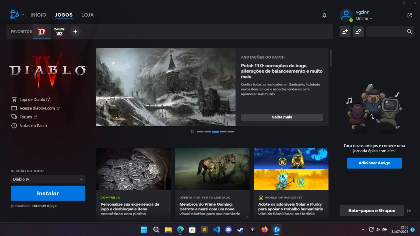This screenshot has height=236, width=420.
Task: Open the vgzinn profile avatar
Action: click(346, 15)
